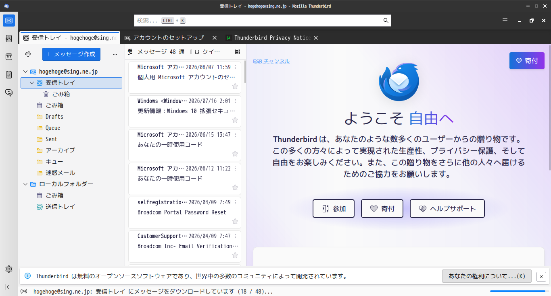Open the Windows 10 拡張セキュ message

click(x=185, y=111)
